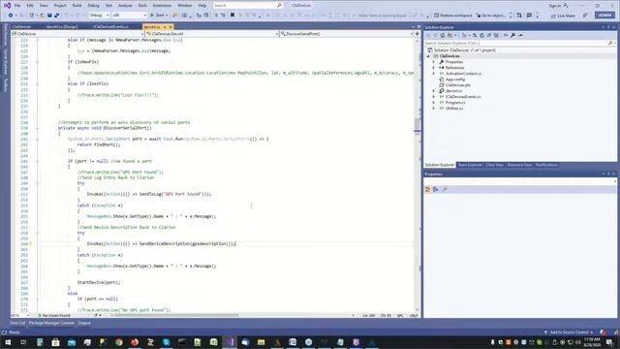Click the Save All toolbar icon
This screenshot has width=620, height=349.
(56, 16)
